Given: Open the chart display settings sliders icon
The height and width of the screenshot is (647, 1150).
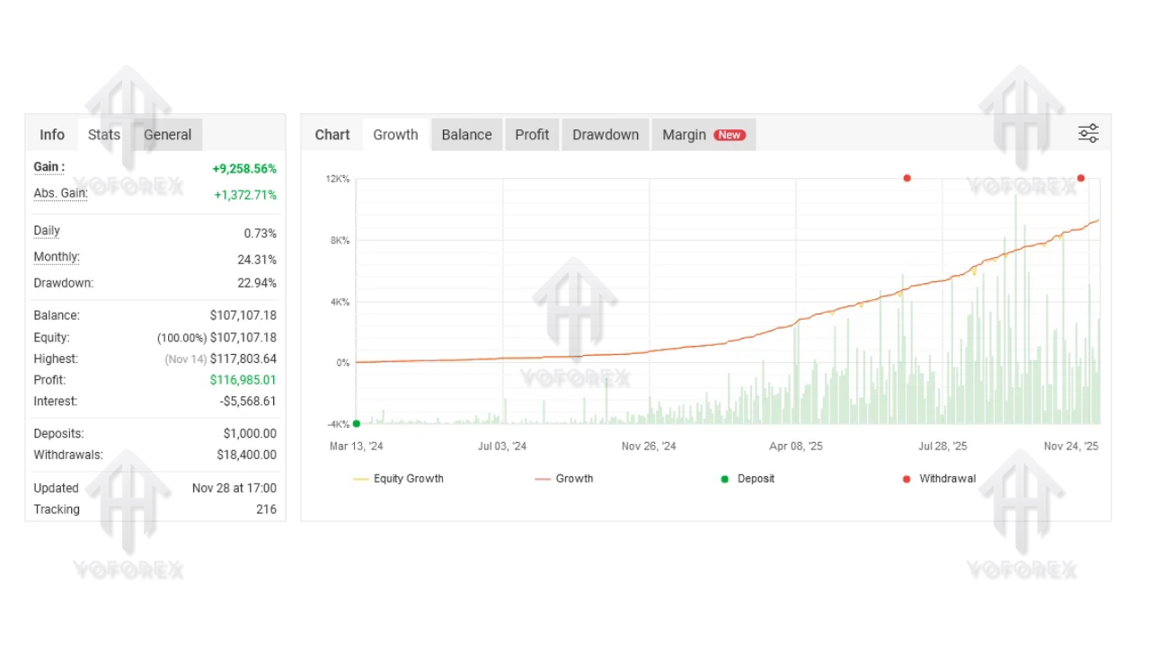Looking at the screenshot, I should (1088, 132).
